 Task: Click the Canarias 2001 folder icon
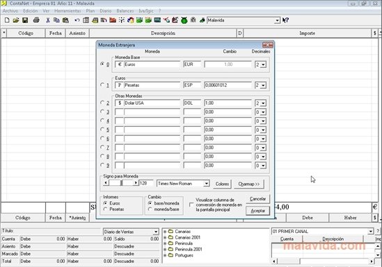click(170, 237)
